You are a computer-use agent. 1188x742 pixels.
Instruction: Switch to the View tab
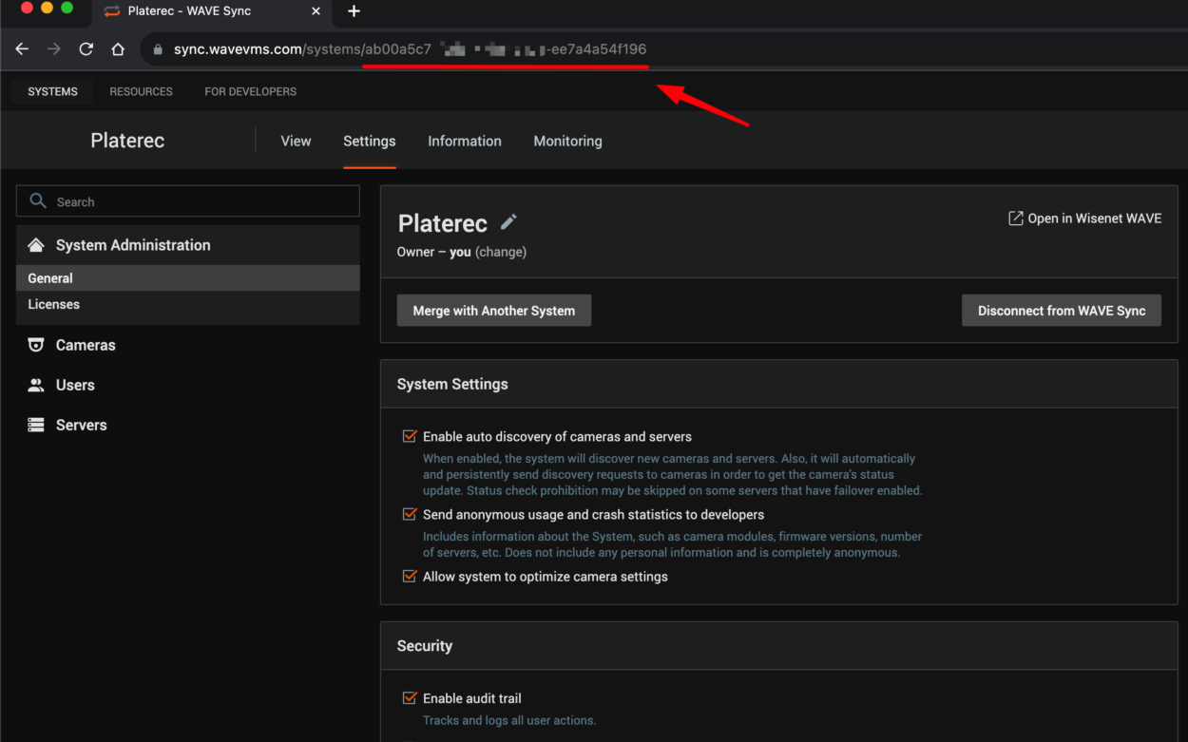[296, 141]
